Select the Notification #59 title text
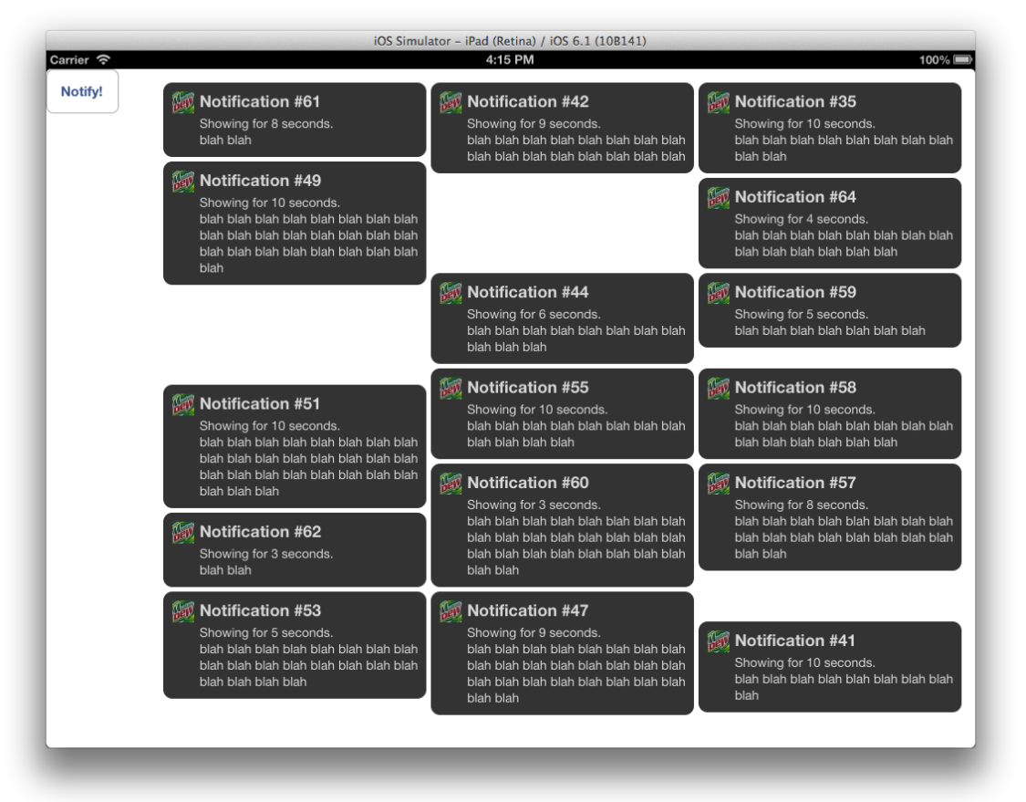1026x802 pixels. point(795,292)
